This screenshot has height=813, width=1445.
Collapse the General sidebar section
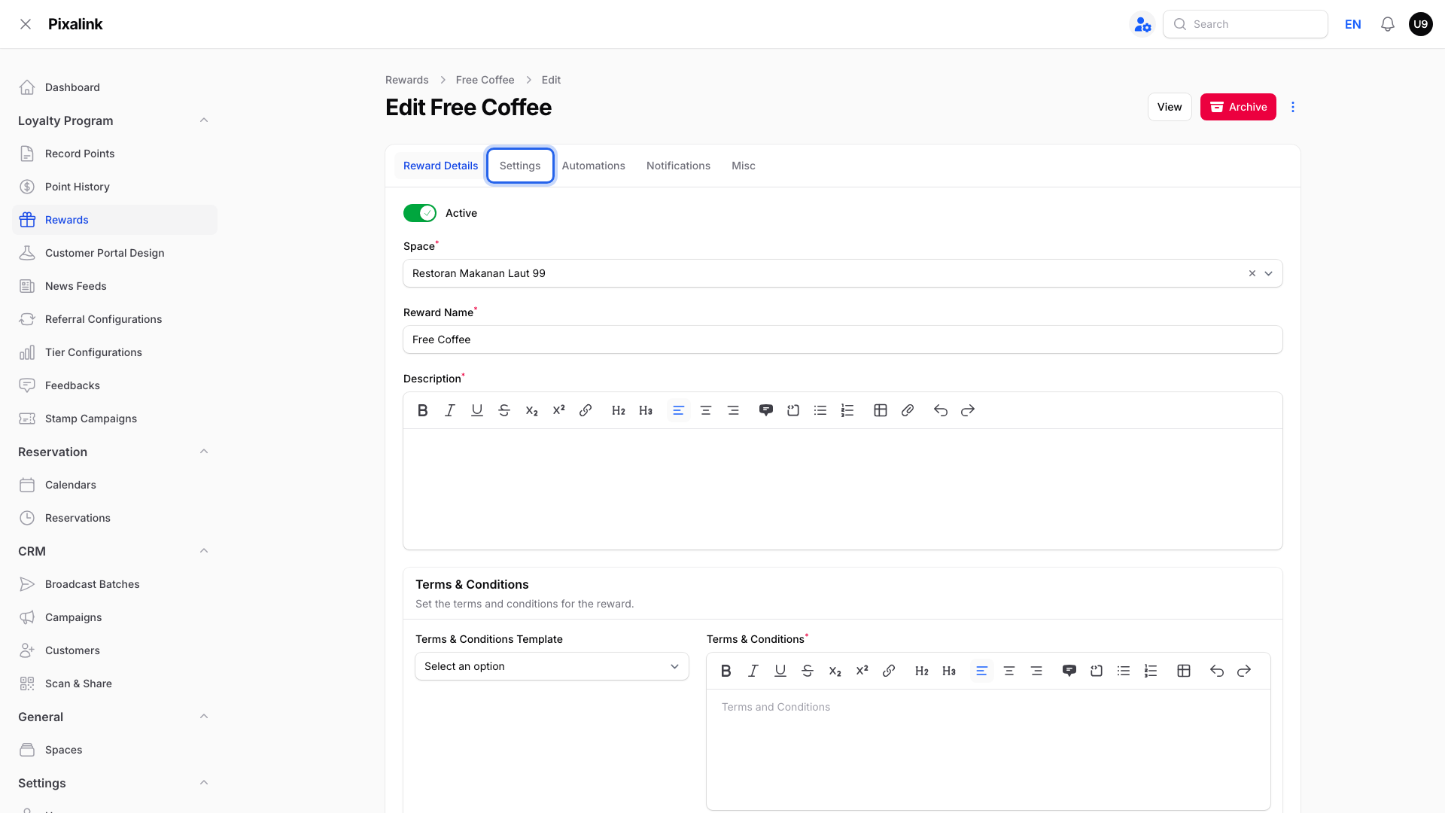click(x=204, y=717)
